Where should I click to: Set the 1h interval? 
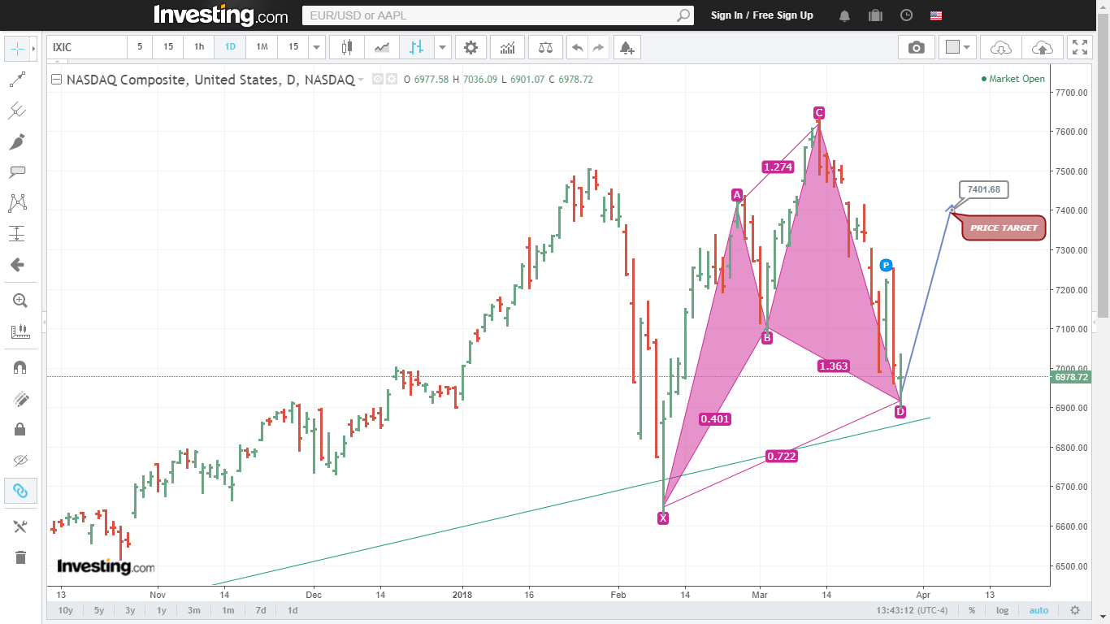click(x=199, y=47)
